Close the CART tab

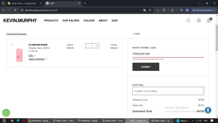pos(79,3)
